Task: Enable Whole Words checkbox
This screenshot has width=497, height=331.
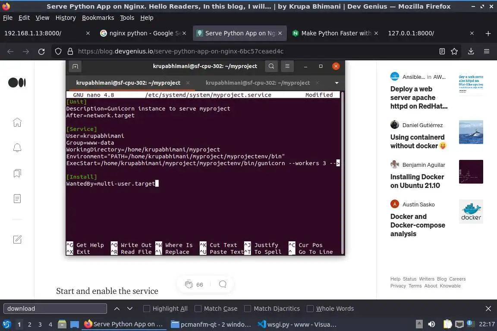Action: pos(310,309)
